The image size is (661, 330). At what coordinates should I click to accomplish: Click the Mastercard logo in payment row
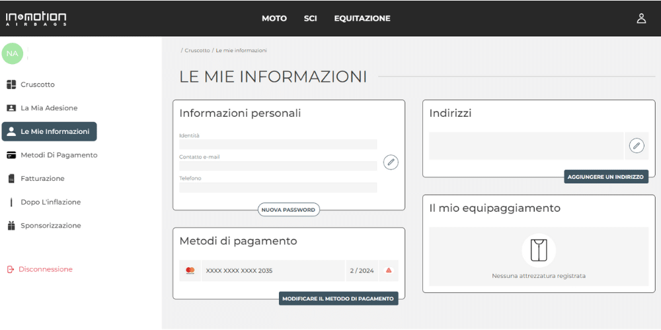point(190,271)
